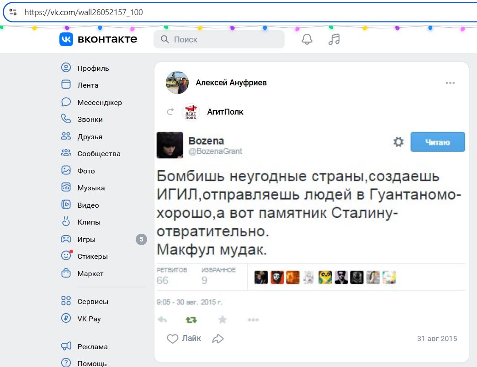477x367 pixels.
Task: Click Реклама label in sidebar
Action: pos(92,346)
